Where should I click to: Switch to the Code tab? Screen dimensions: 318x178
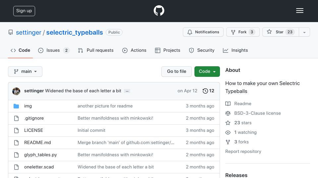coord(20,50)
